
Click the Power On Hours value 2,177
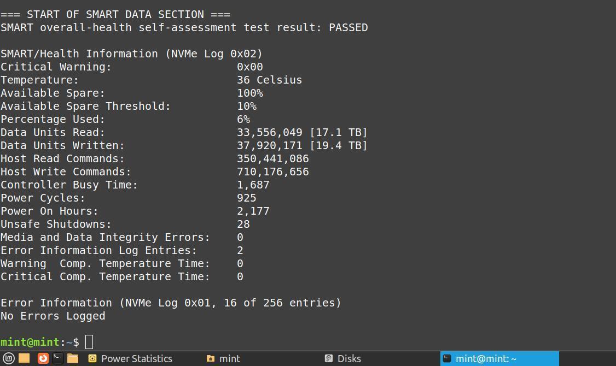coord(253,211)
